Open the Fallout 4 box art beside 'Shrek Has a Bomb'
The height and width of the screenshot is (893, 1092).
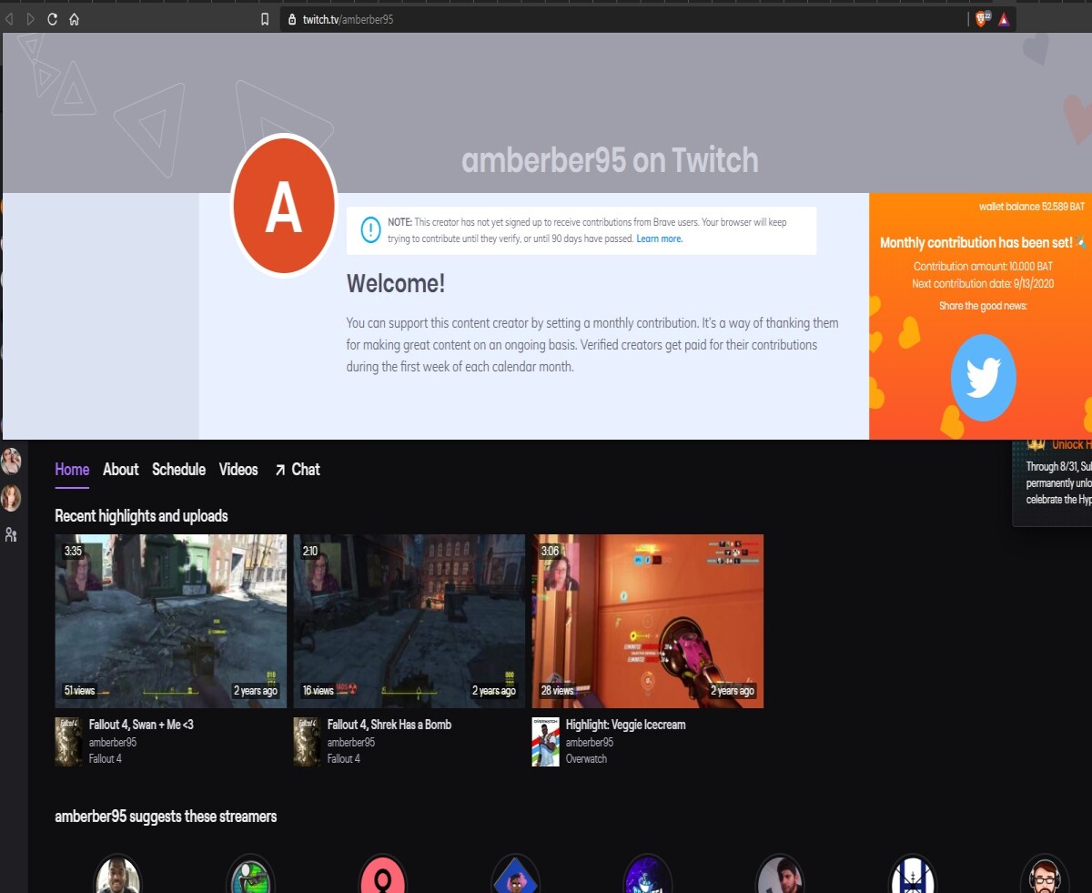307,741
